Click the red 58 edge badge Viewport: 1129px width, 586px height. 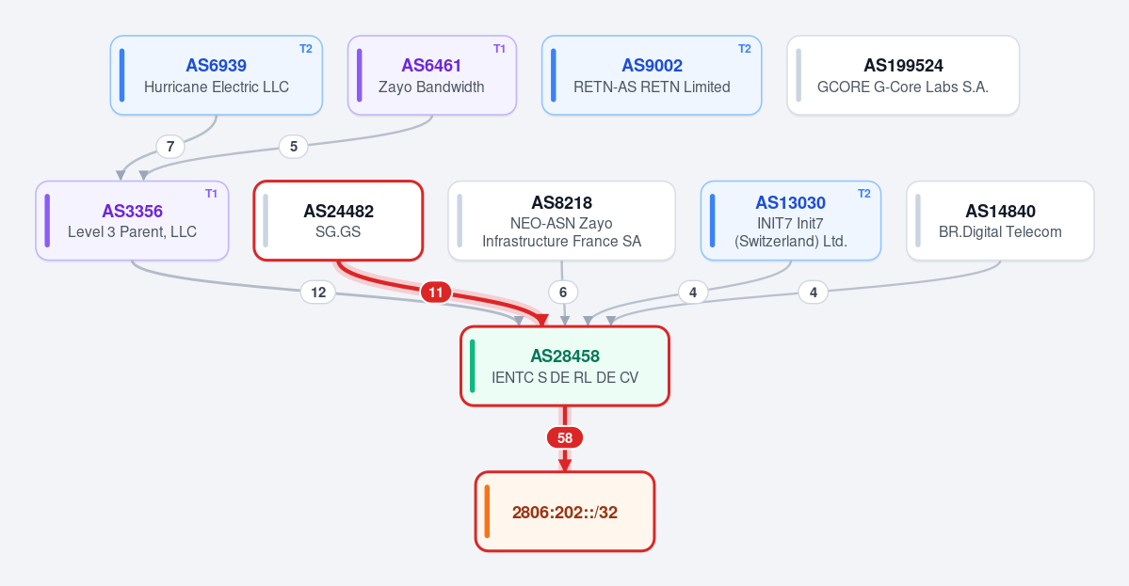[x=565, y=438]
